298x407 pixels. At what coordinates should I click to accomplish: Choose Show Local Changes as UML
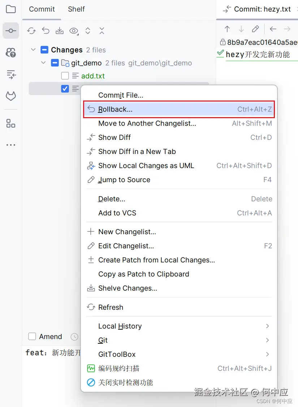pos(179,166)
